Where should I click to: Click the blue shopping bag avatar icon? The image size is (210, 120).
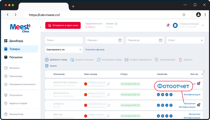(x=175, y=25)
